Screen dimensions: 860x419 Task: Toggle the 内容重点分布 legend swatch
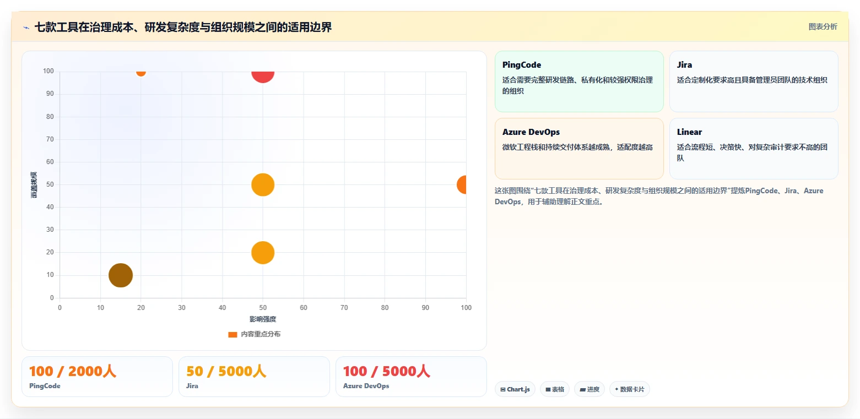[232, 335]
